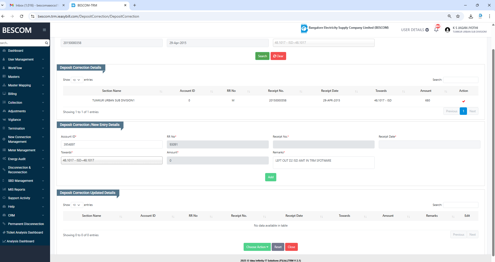The width and height of the screenshot is (495, 262).
Task: Click the red checkmark in Action column
Action: (x=463, y=101)
